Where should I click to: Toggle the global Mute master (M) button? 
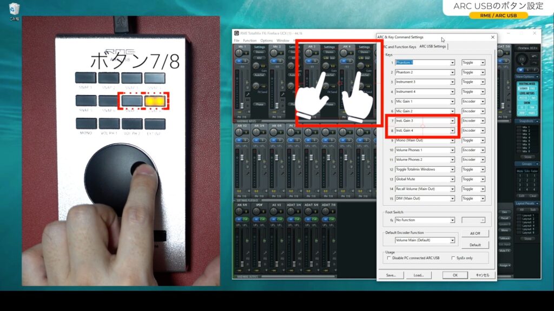[x=520, y=70]
